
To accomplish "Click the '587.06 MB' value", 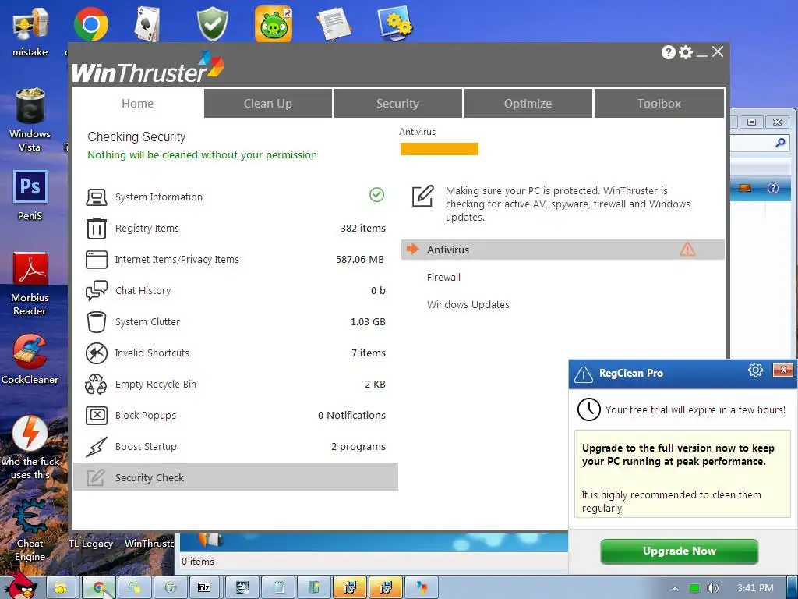I will click(360, 259).
